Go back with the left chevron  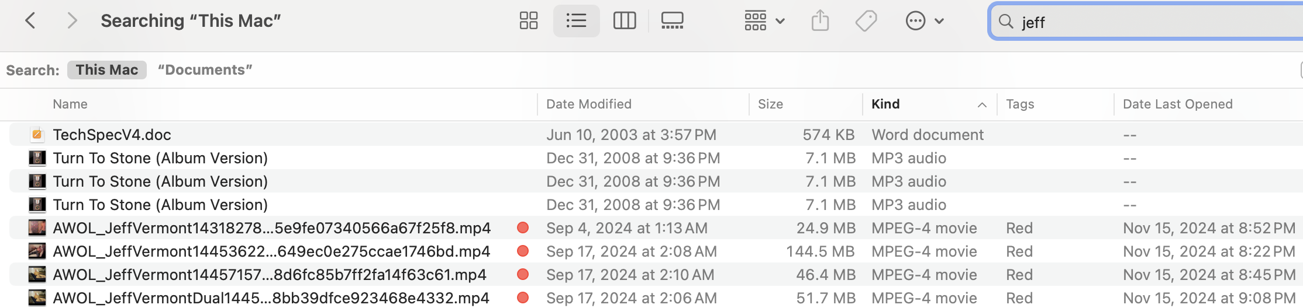tap(30, 21)
